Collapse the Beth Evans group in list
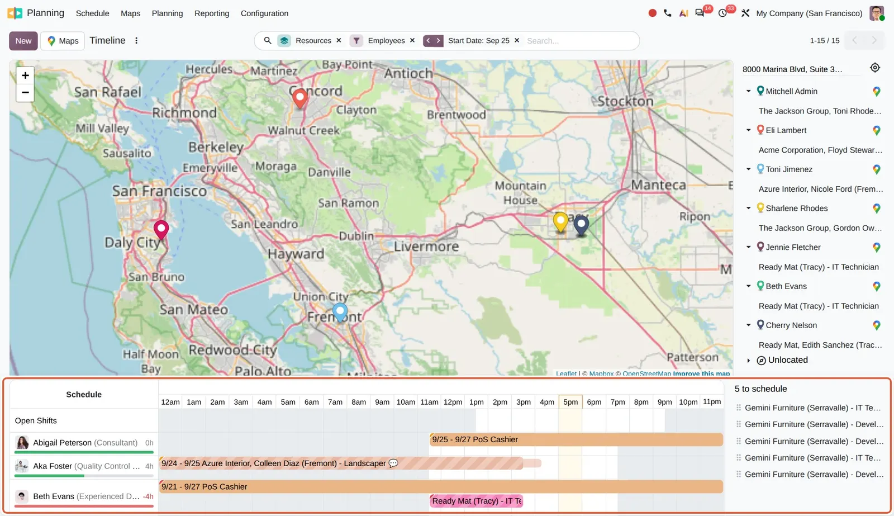894x516 pixels. [x=749, y=286]
